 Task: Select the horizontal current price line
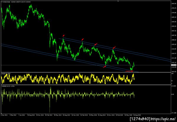tap(86, 65)
